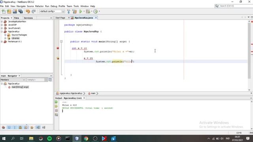Open Google Chrome from the taskbar
The width and height of the screenshot is (253, 142).
pos(86,138)
